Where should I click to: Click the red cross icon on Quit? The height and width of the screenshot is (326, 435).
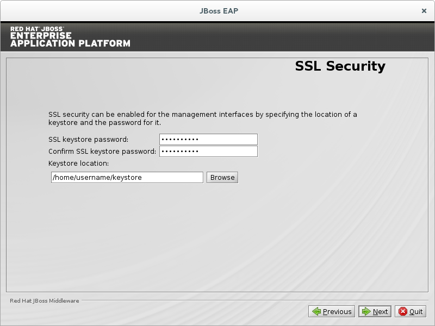(x=403, y=311)
